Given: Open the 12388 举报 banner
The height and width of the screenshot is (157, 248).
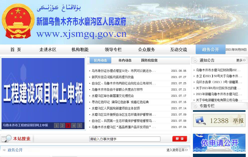Looking at the screenshot, I should (x=219, y=120).
